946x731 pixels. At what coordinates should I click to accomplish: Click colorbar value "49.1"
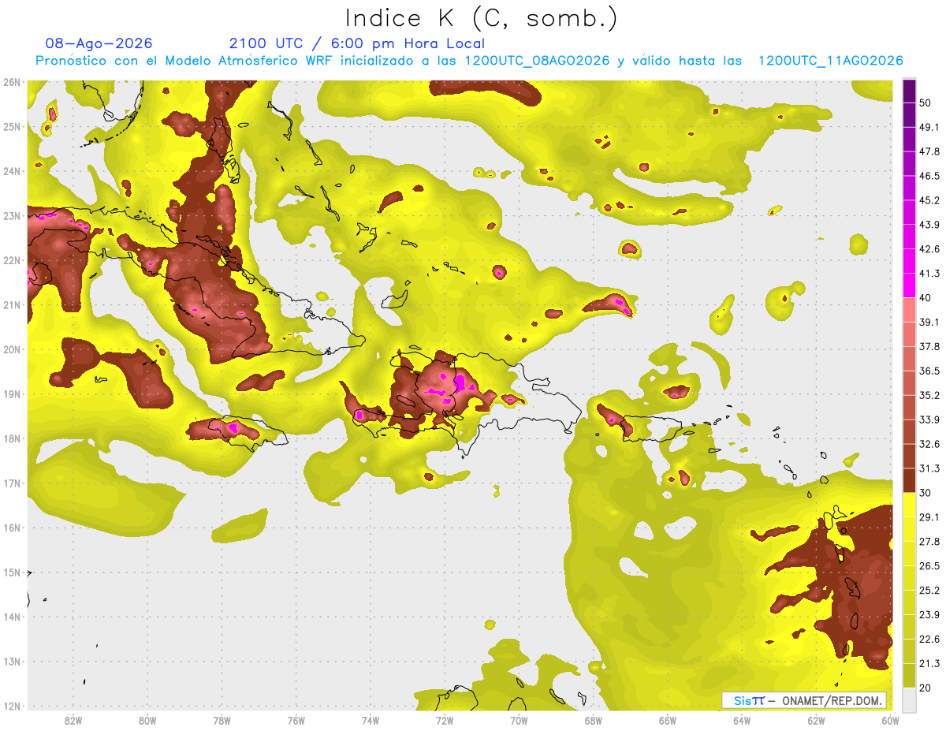tap(929, 127)
